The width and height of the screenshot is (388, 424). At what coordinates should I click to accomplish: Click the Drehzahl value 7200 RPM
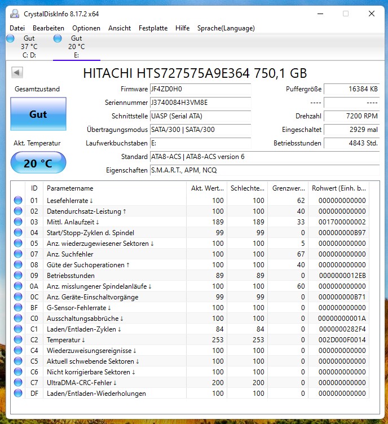point(351,116)
